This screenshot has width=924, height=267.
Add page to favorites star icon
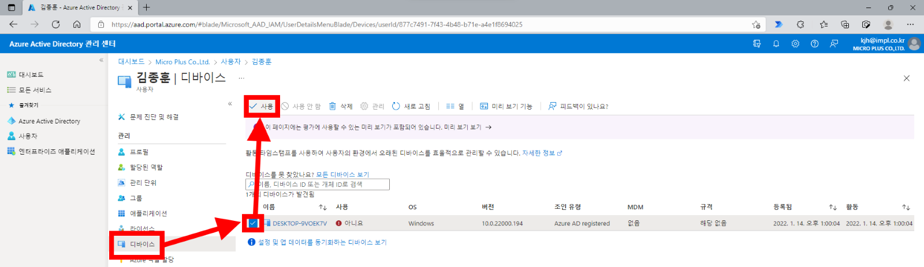[756, 24]
